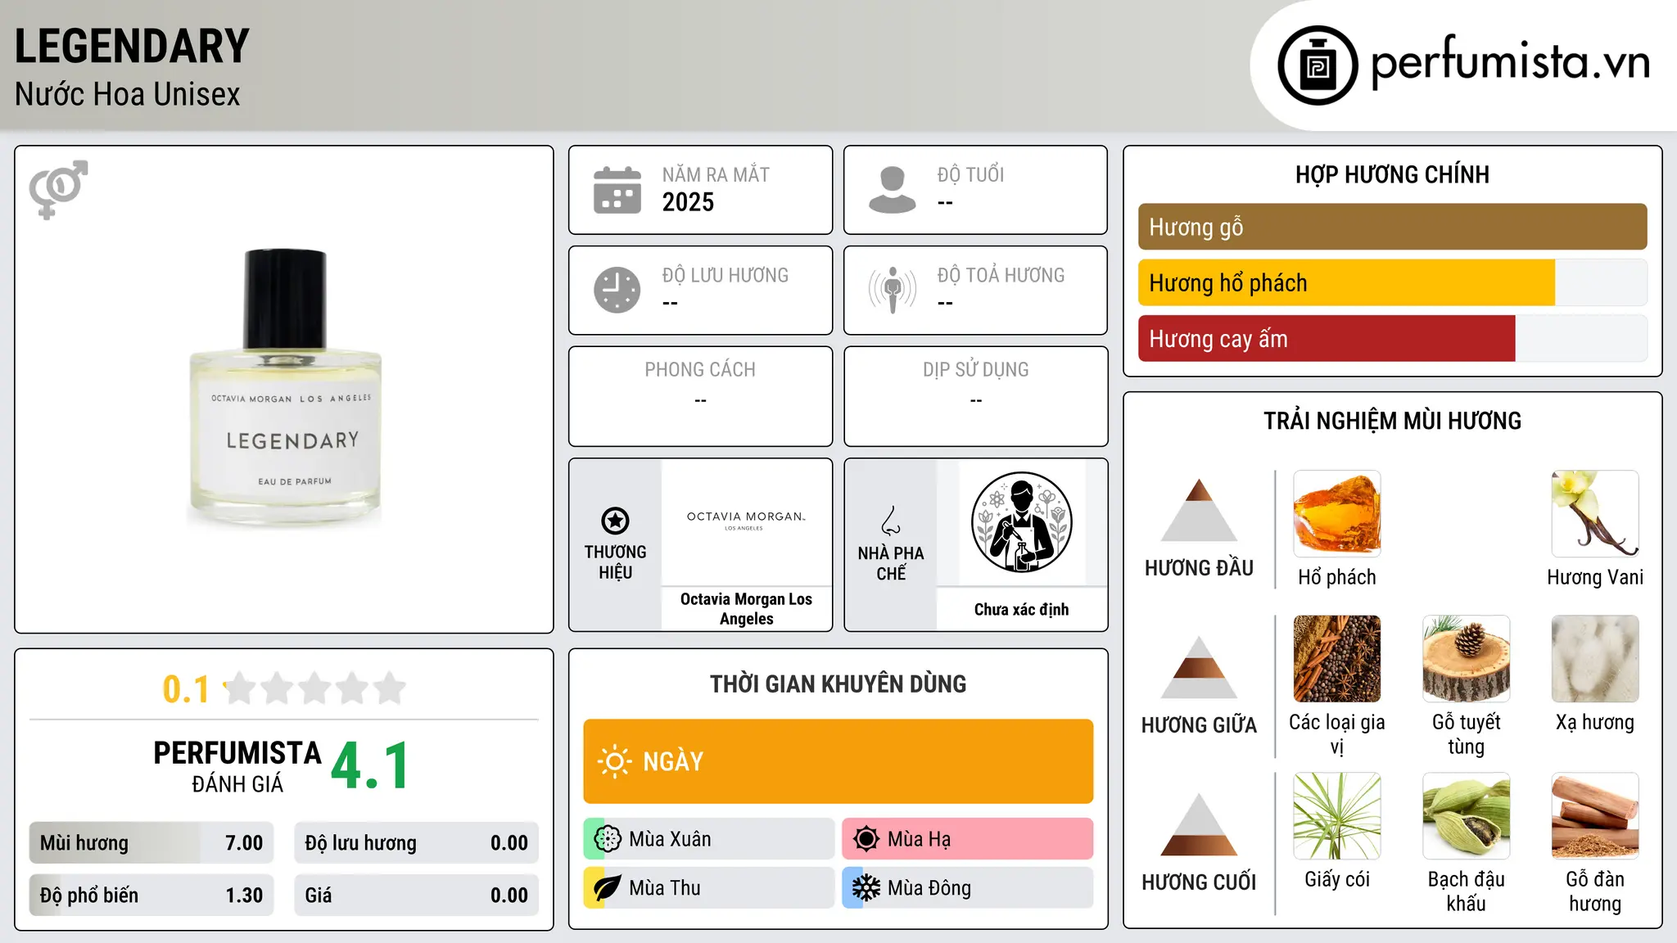Click the Hương gỗ accord bar

point(1392,227)
